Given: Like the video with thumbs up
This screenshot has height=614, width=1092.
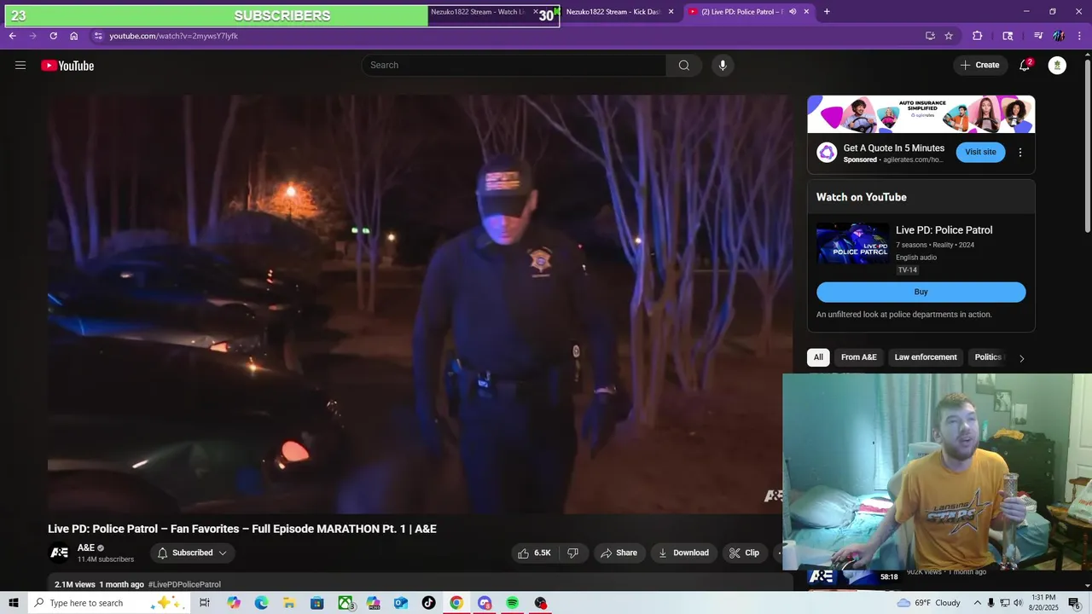Looking at the screenshot, I should pyautogui.click(x=535, y=553).
